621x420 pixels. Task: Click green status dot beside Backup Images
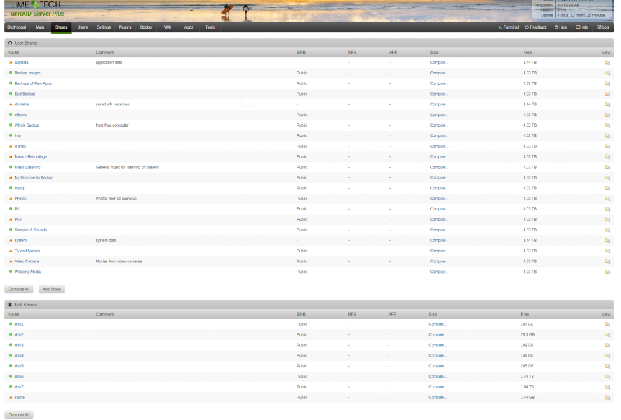tap(11, 73)
